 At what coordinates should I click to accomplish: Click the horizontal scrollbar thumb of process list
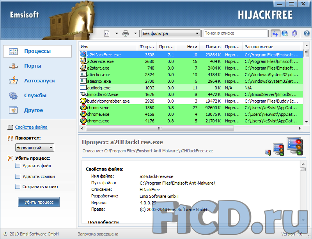pos(160,128)
